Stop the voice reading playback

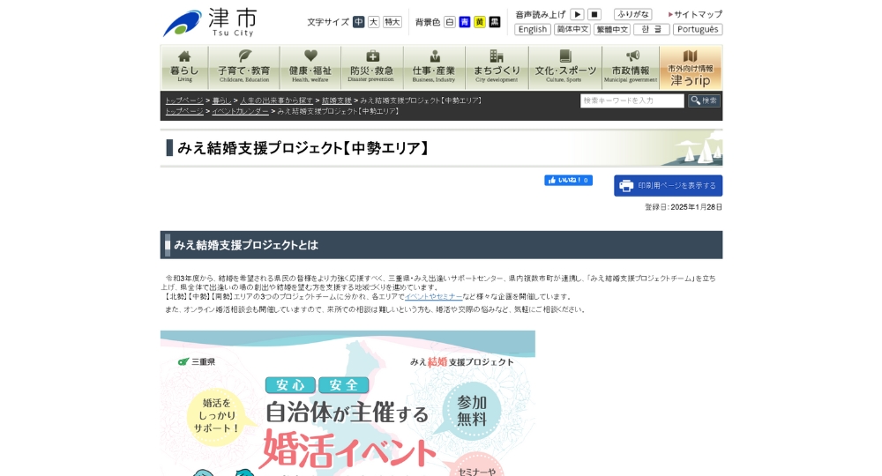(x=594, y=14)
